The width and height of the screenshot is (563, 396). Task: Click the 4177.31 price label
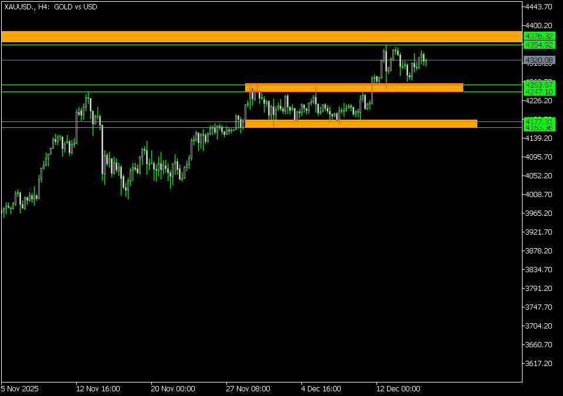[x=540, y=121]
